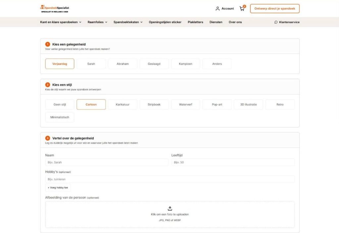Select the Cartoon style
The height and width of the screenshot is (233, 339).
pos(91,104)
